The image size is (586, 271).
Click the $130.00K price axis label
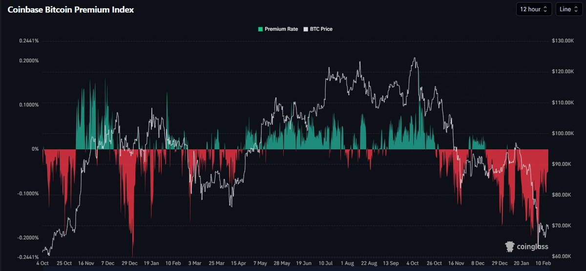coord(562,41)
